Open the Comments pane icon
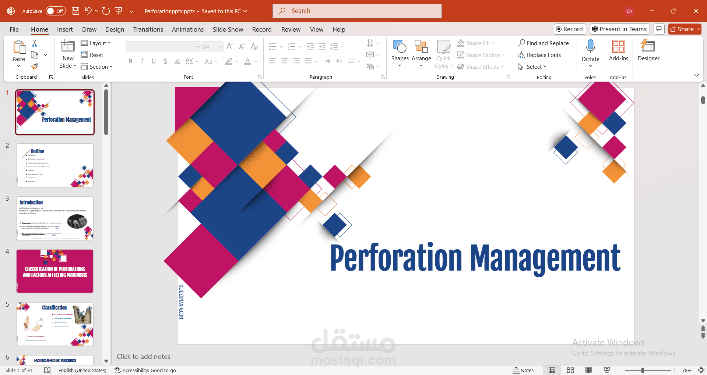This screenshot has height=375, width=707. coord(659,29)
